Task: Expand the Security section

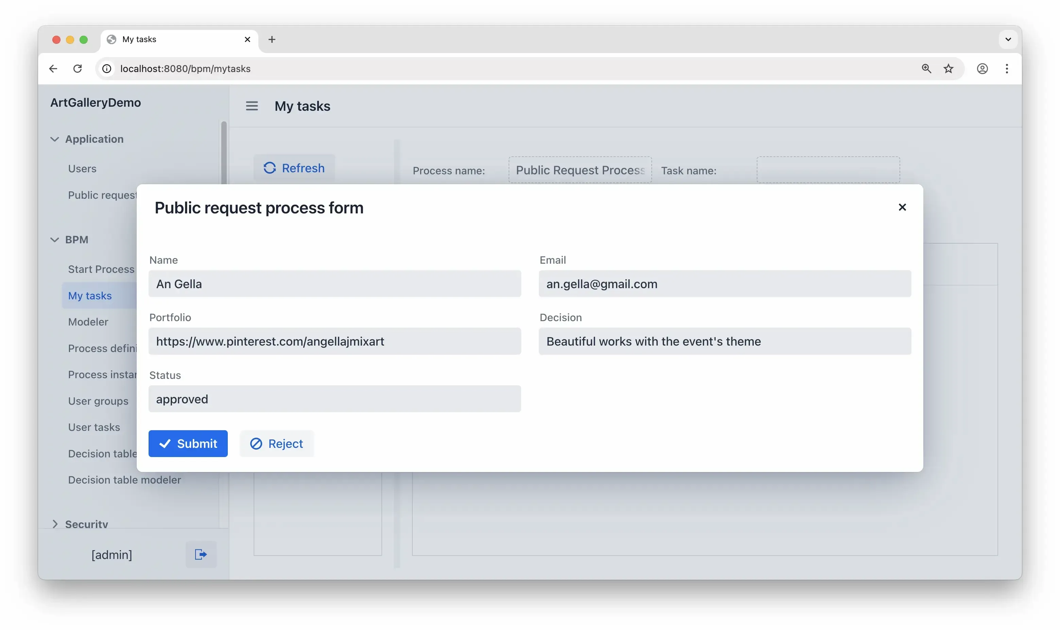Action: coord(55,523)
